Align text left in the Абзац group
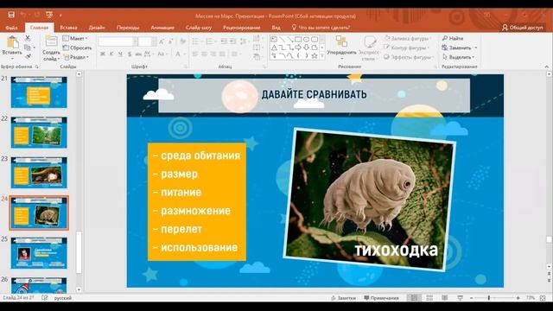The width and height of the screenshot is (553, 311). point(195,54)
